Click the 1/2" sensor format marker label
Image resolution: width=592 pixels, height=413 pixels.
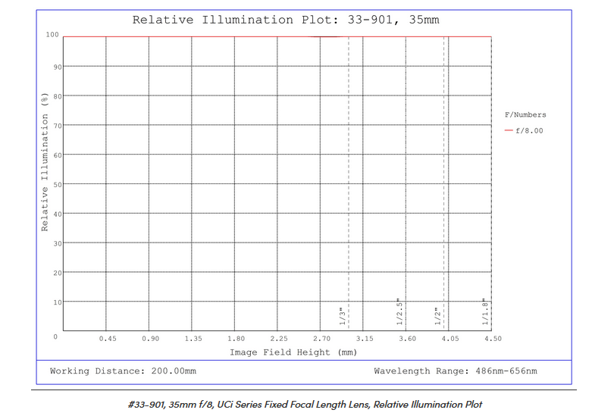coord(437,315)
